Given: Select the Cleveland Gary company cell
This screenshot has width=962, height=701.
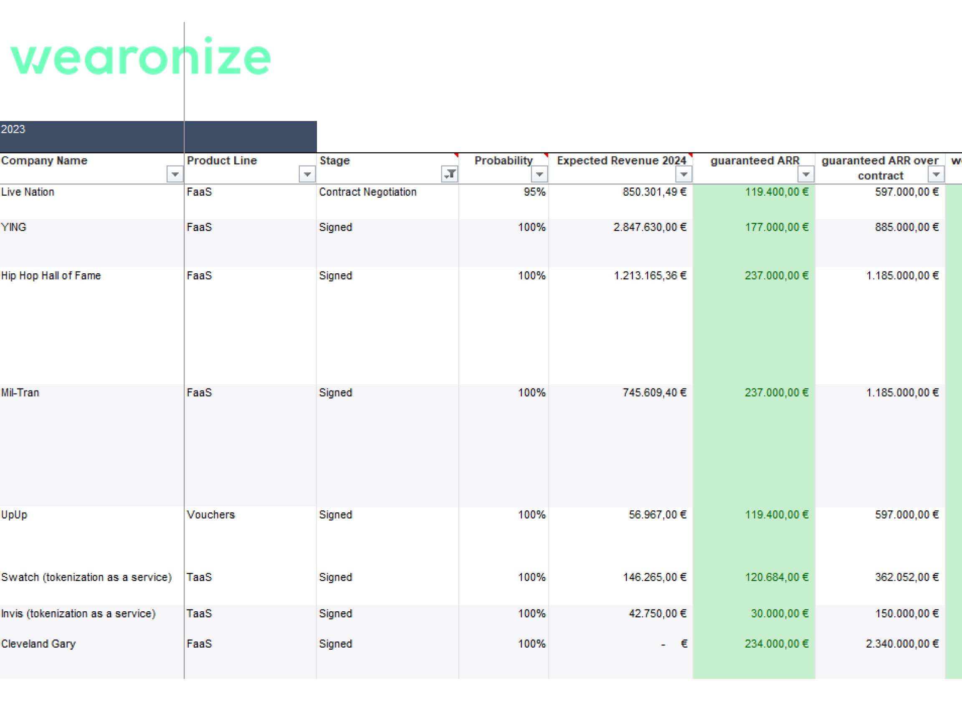Looking at the screenshot, I should [x=92, y=657].
